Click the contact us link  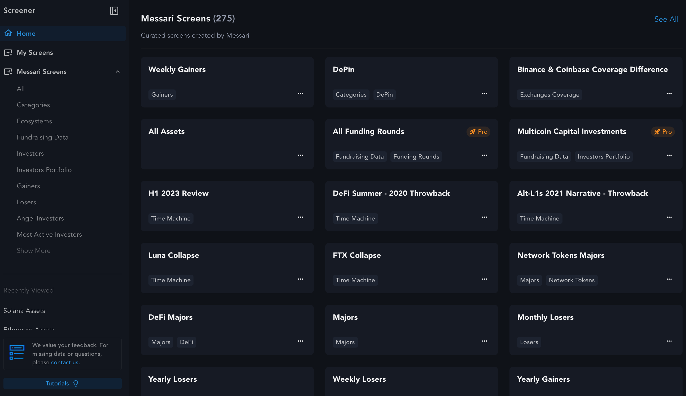65,362
